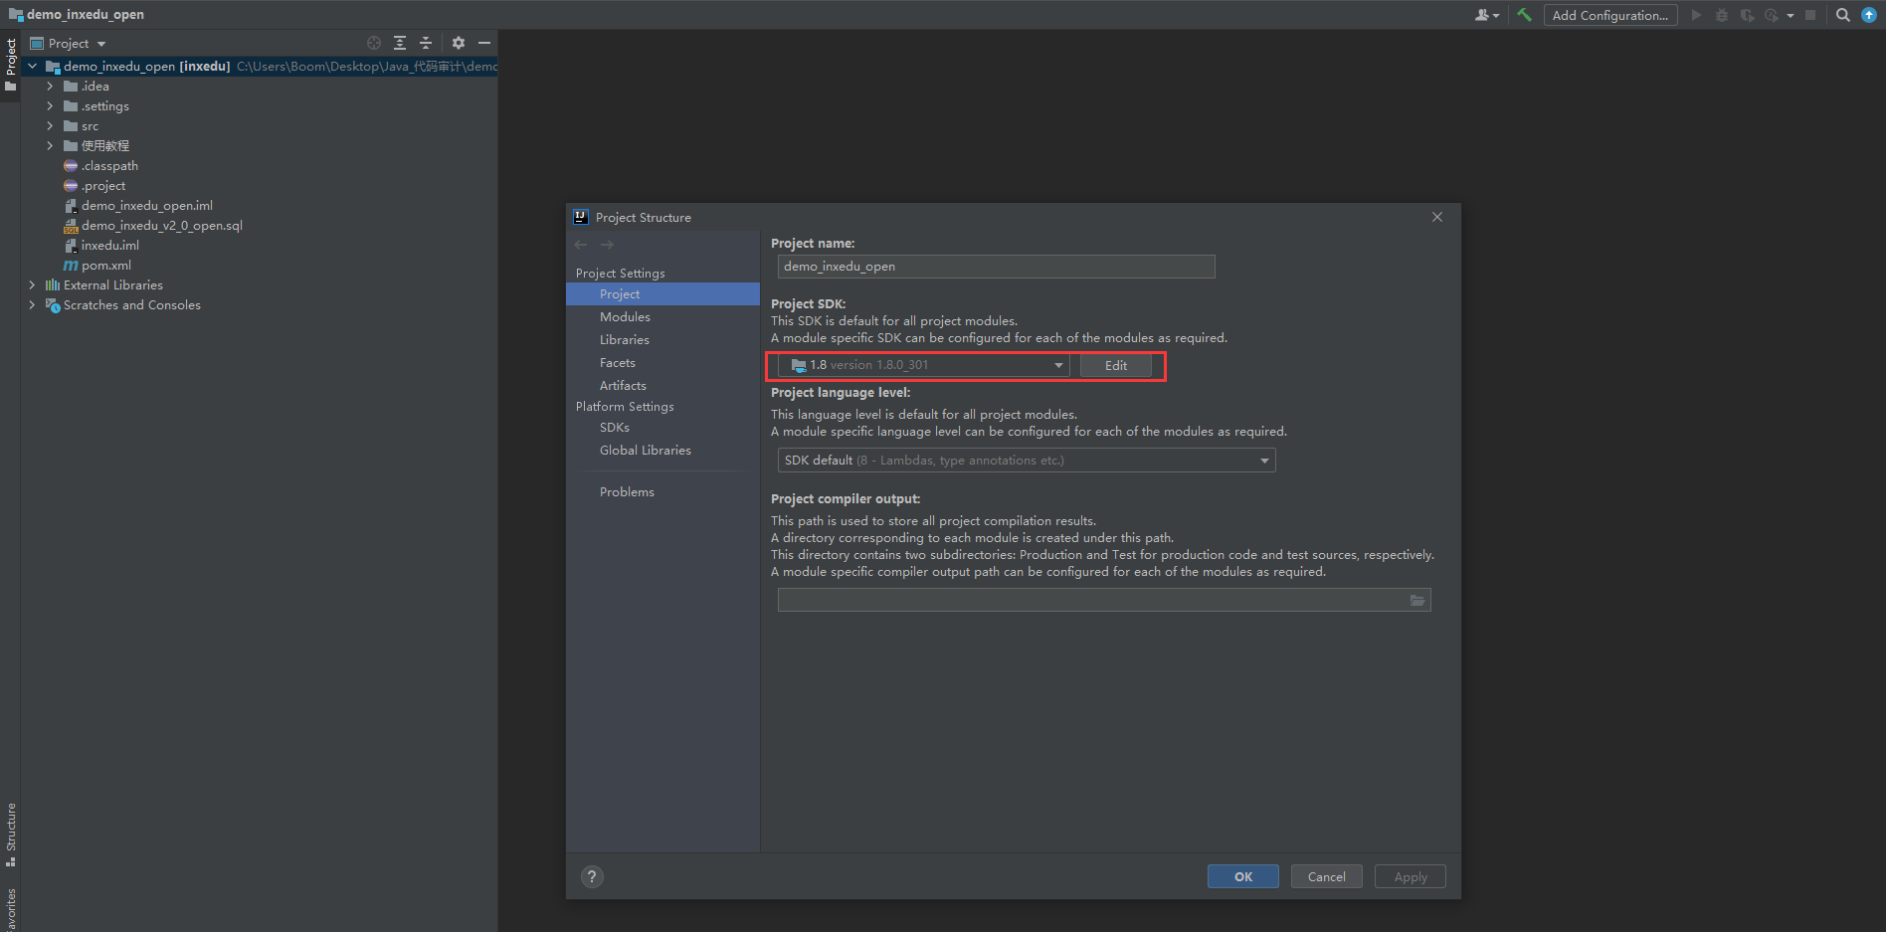Image resolution: width=1886 pixels, height=932 pixels.
Task: Click the Cancel button
Action: [x=1327, y=876]
